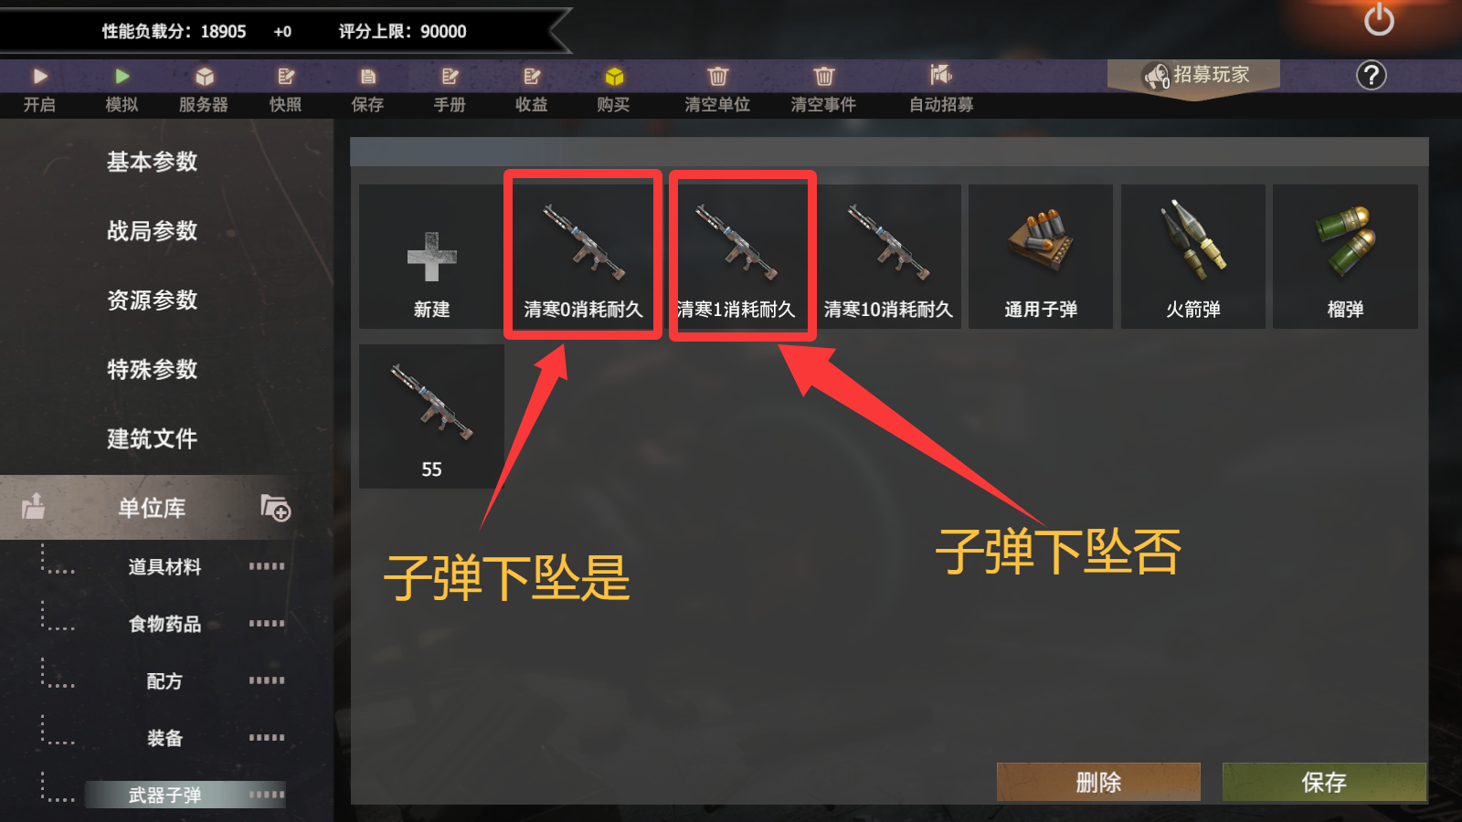
Task: Click the 保存 toolbar icon
Action: (367, 77)
